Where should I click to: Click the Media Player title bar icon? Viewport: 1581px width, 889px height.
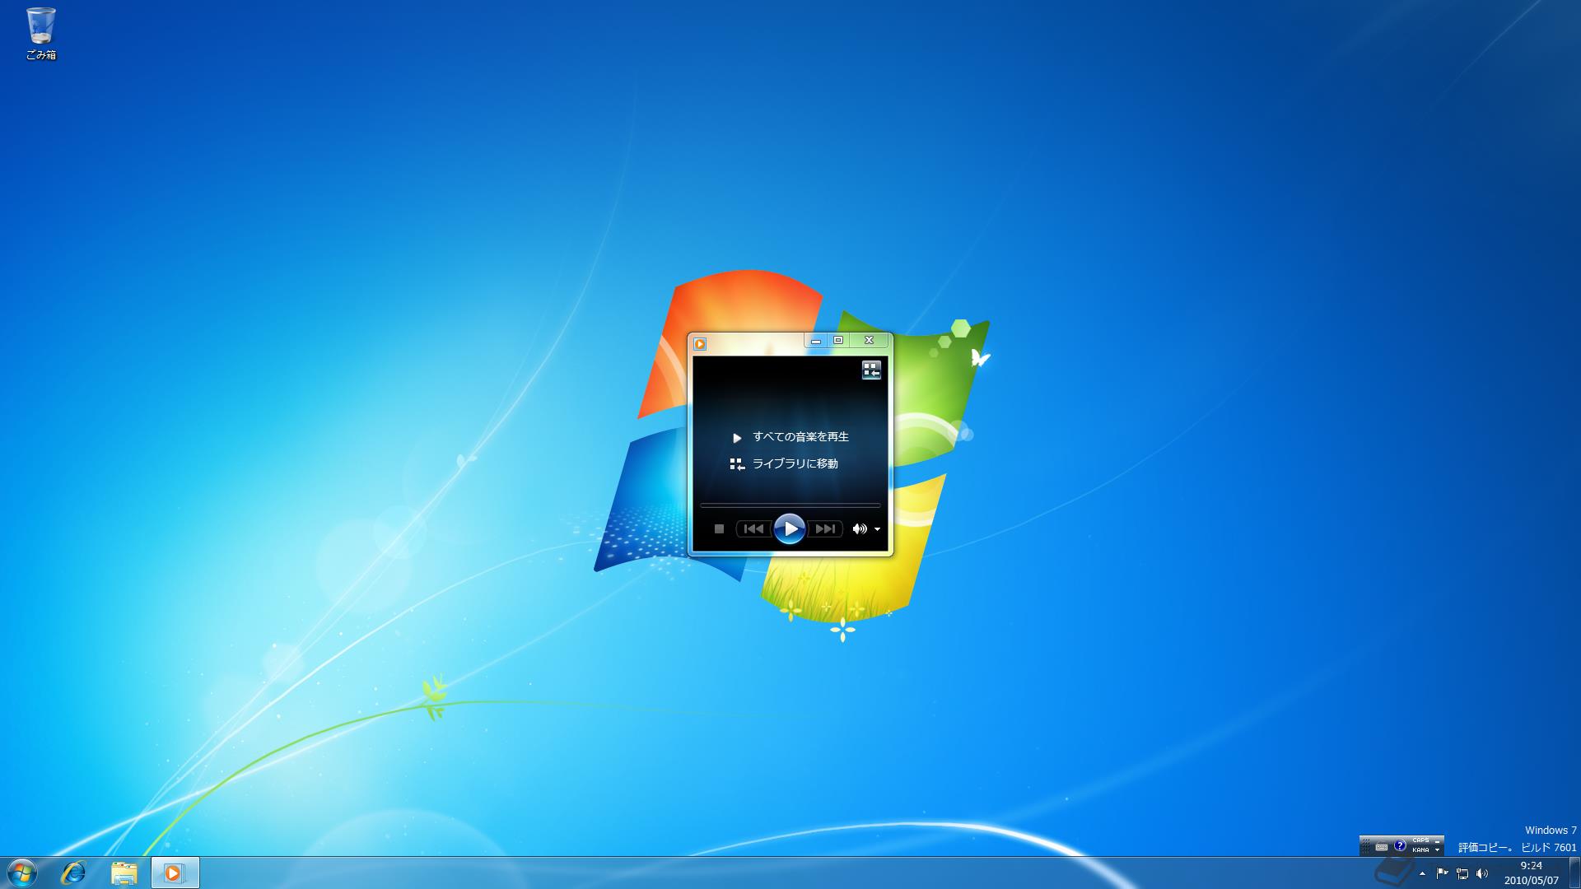click(x=700, y=343)
